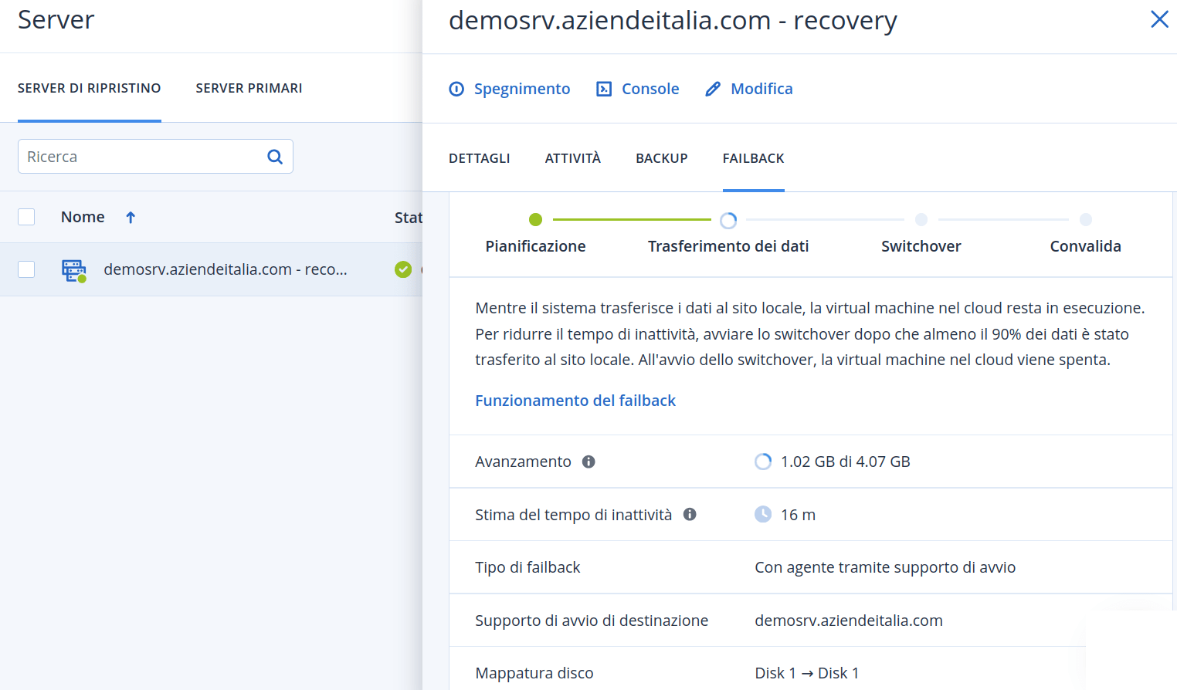This screenshot has width=1177, height=690.
Task: Open the Dettagli tab
Action: pos(480,158)
